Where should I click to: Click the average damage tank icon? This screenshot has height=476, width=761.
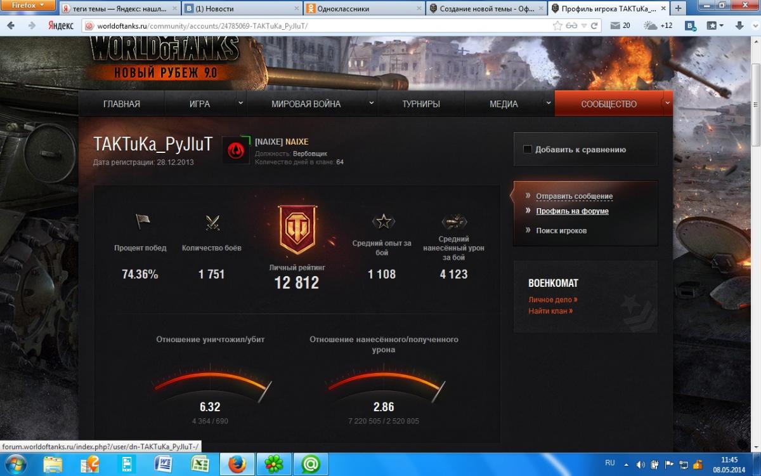point(453,221)
